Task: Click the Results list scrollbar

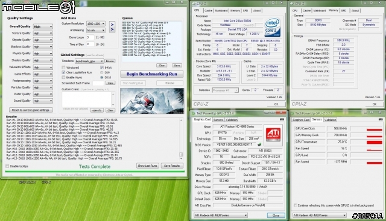Action: [181, 139]
